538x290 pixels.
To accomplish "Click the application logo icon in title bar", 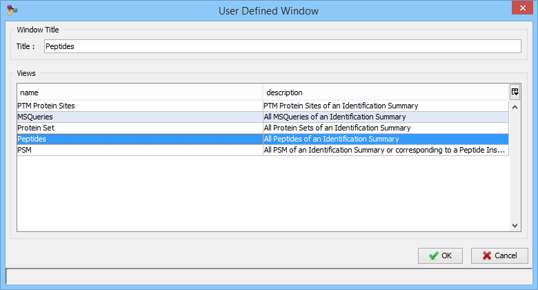I will pyautogui.click(x=12, y=10).
